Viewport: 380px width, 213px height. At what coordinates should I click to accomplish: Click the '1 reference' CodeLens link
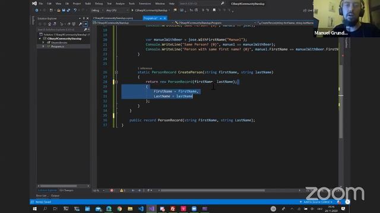145,69
